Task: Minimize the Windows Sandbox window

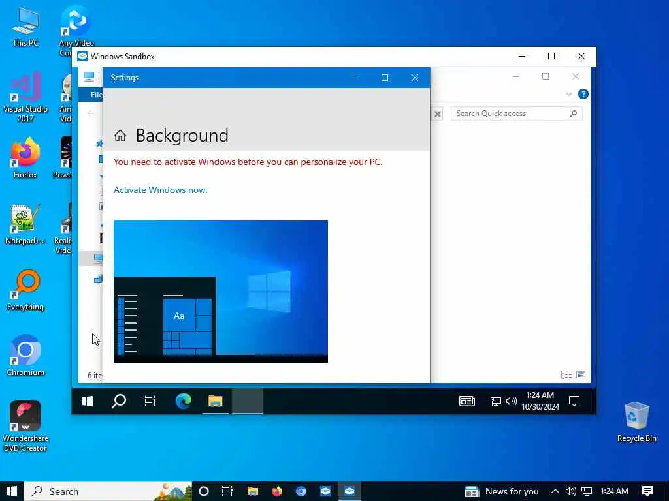Action: (521, 56)
